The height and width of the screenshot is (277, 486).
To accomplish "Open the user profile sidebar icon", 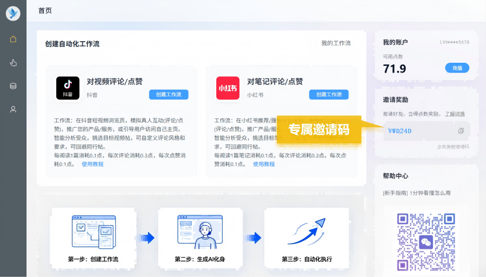I will point(13,109).
